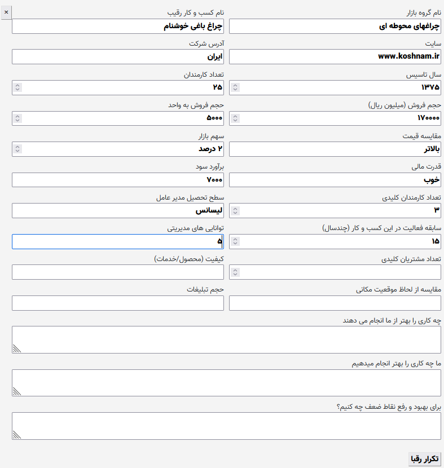Viewport: 444px width, 468px height.
Task: Click the spinner of سال تاسیس field
Action: [x=235, y=87]
